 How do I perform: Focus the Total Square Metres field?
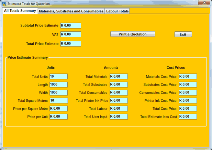click(58, 101)
